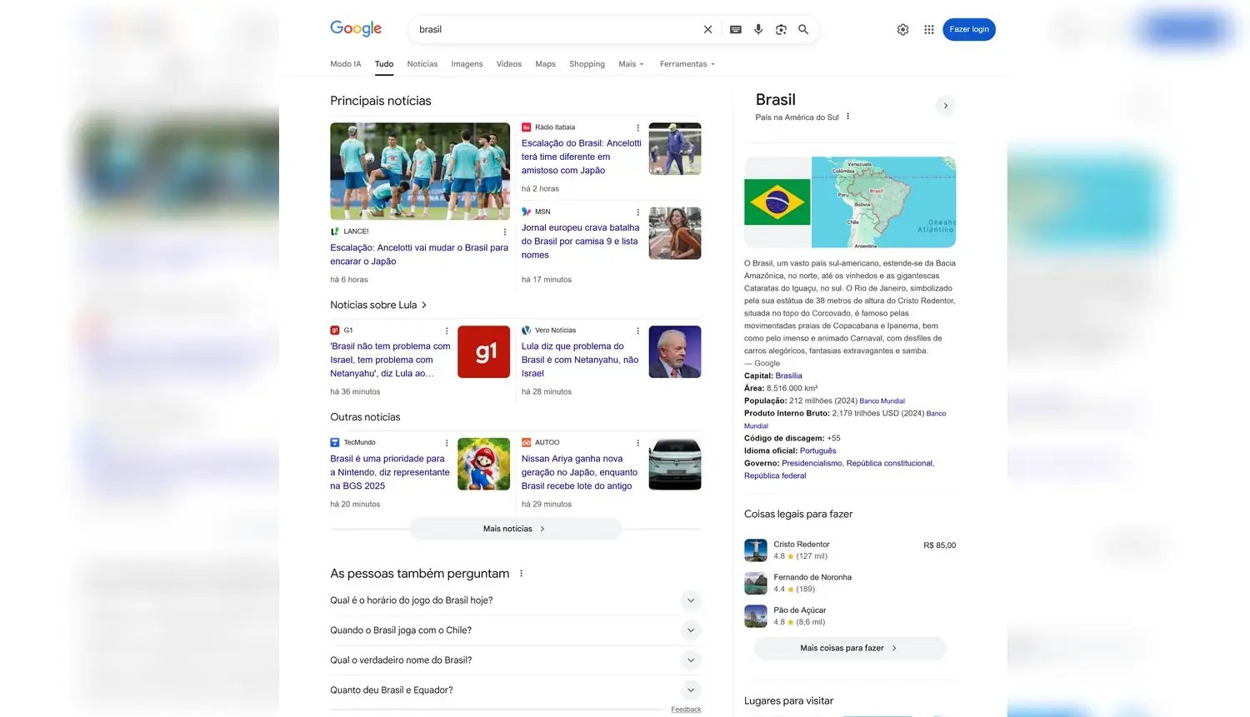Expand 'Quando o Brasil joga com o Chile?'
This screenshot has height=717, width=1250.
(690, 630)
